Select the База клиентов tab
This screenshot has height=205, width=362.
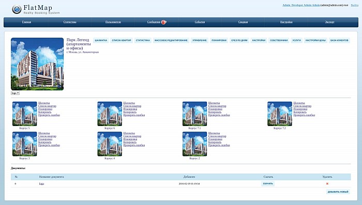(339, 40)
